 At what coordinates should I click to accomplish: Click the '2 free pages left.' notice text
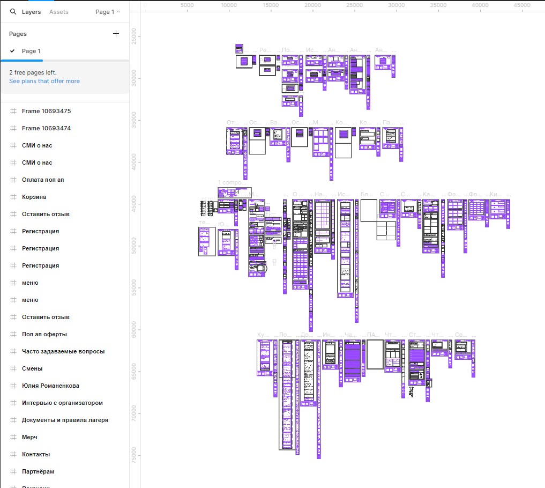pos(33,72)
